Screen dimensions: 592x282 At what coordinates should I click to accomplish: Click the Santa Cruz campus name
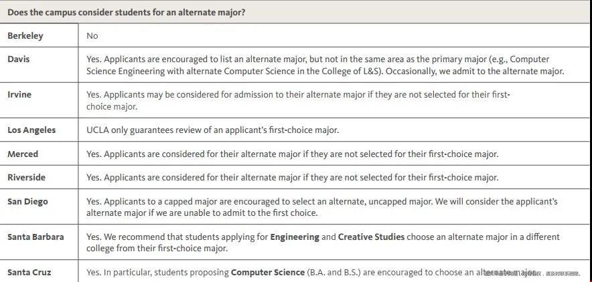(x=29, y=272)
